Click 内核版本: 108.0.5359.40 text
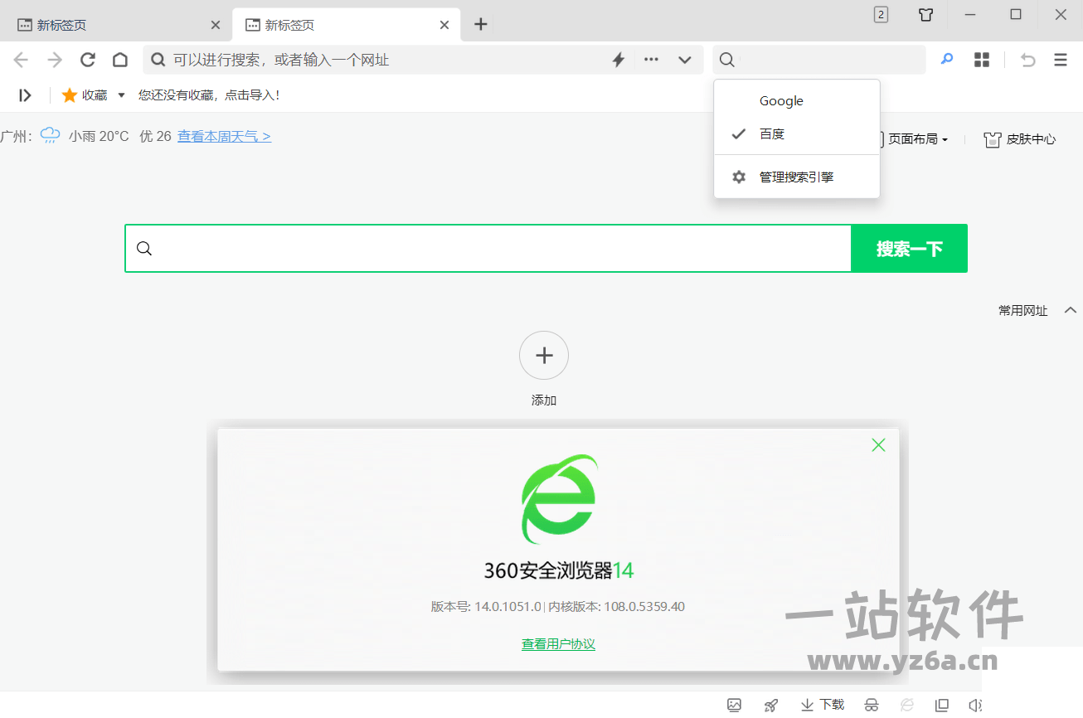Image resolution: width=1083 pixels, height=718 pixels. point(617,607)
